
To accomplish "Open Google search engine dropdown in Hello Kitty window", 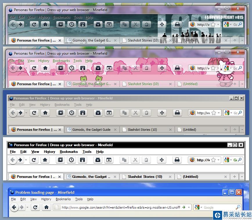I will click(231, 68).
